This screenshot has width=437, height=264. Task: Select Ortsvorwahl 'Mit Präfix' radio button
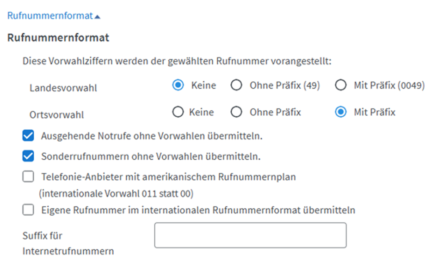click(x=341, y=112)
